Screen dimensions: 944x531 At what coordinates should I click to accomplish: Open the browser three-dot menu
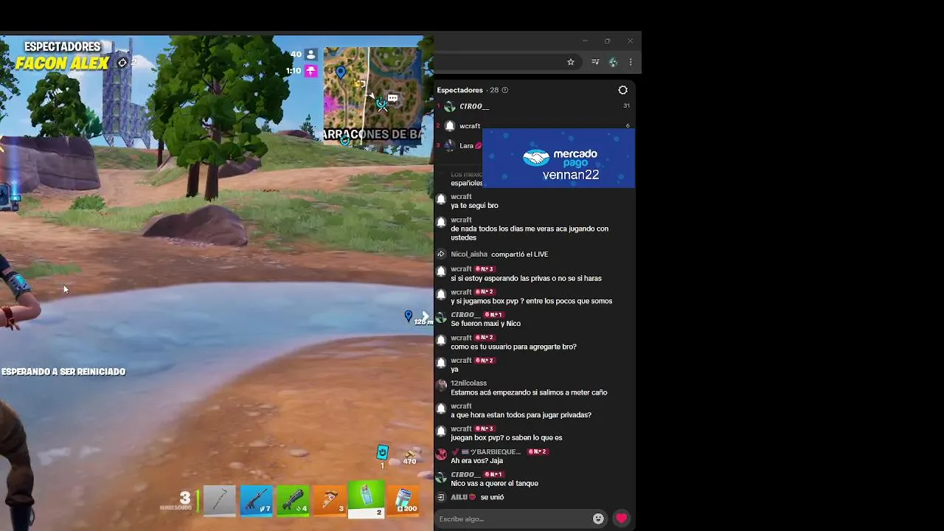tap(630, 63)
